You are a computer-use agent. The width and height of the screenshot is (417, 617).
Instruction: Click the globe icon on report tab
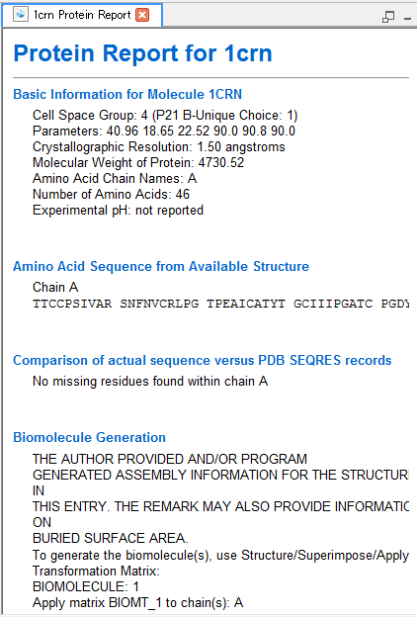pos(21,15)
